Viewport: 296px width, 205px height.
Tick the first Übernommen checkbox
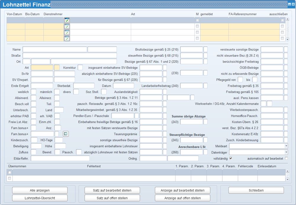coord(9,172)
